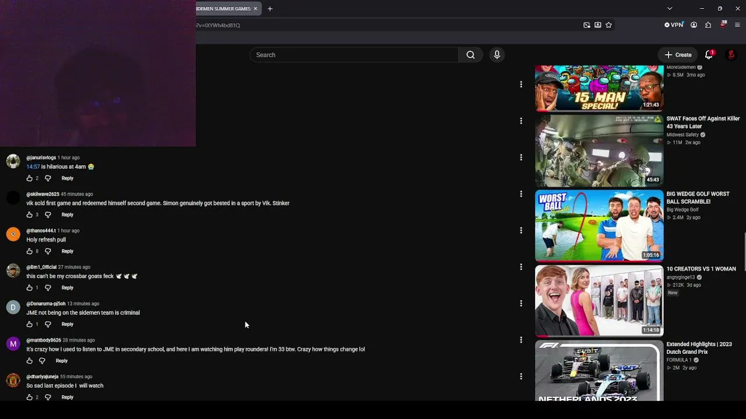This screenshot has width=746, height=419.
Task: Like the @Bm1_Official comment
Action: (x=30, y=287)
